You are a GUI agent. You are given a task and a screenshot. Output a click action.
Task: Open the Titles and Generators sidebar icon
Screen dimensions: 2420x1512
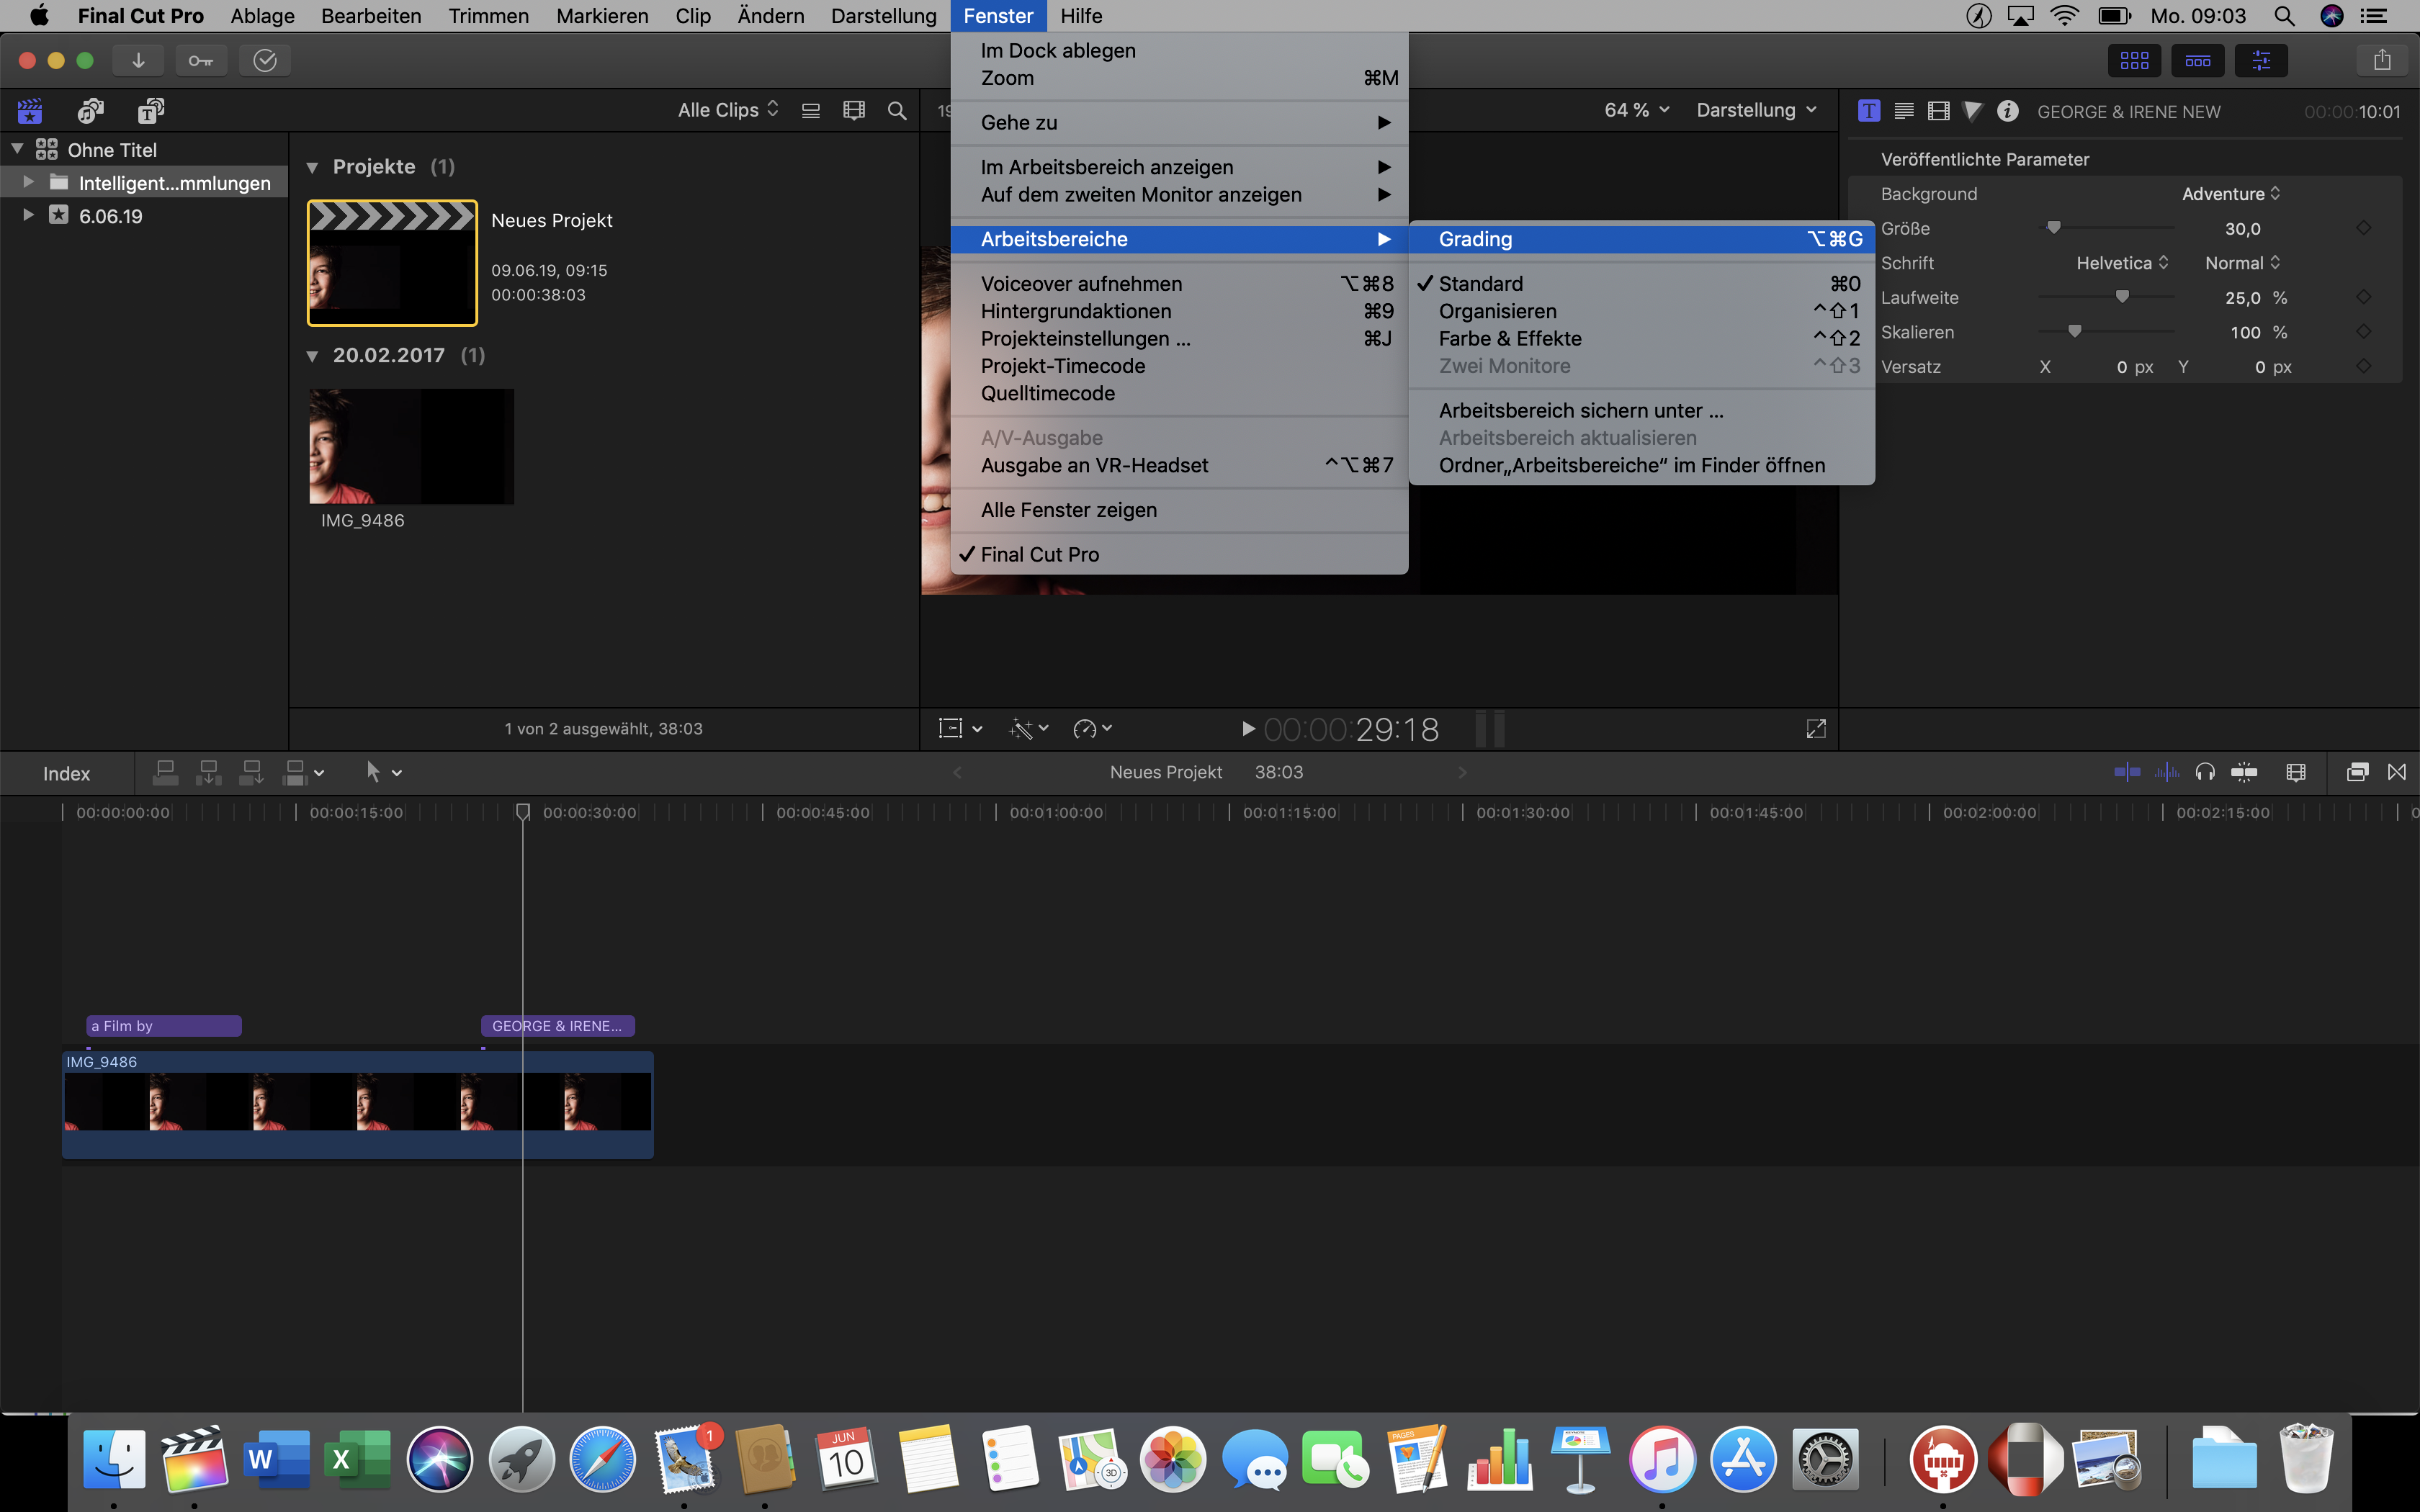click(150, 110)
